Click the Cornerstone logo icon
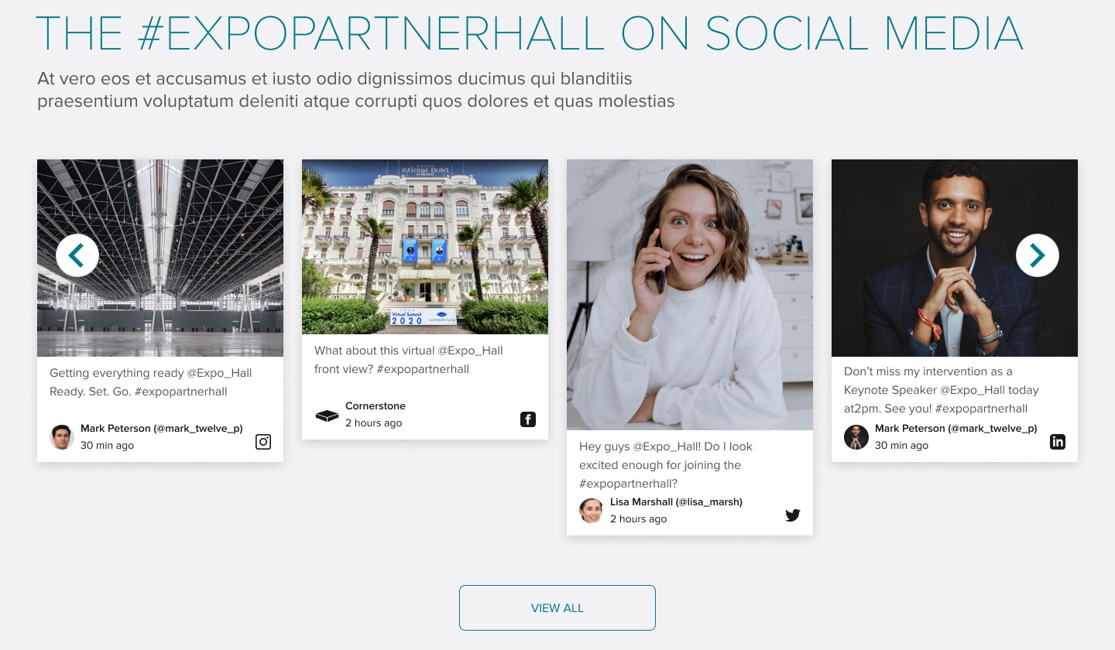 pyautogui.click(x=328, y=416)
